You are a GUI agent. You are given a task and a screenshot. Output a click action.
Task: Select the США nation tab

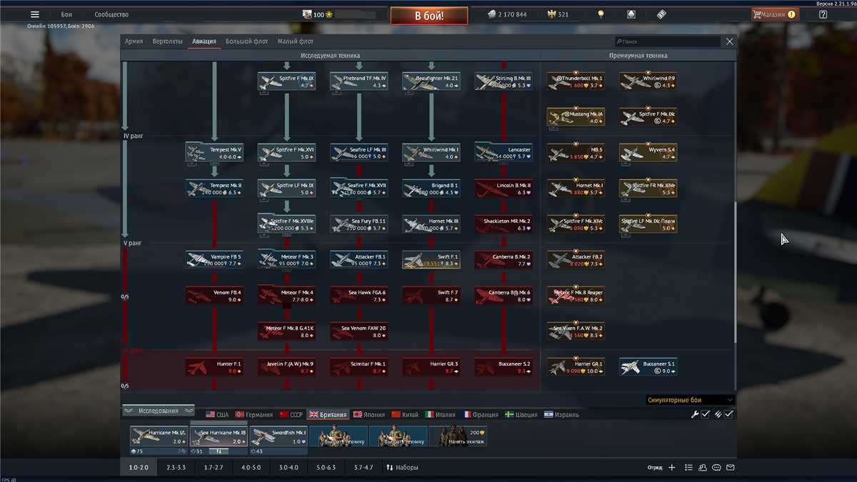pos(217,415)
